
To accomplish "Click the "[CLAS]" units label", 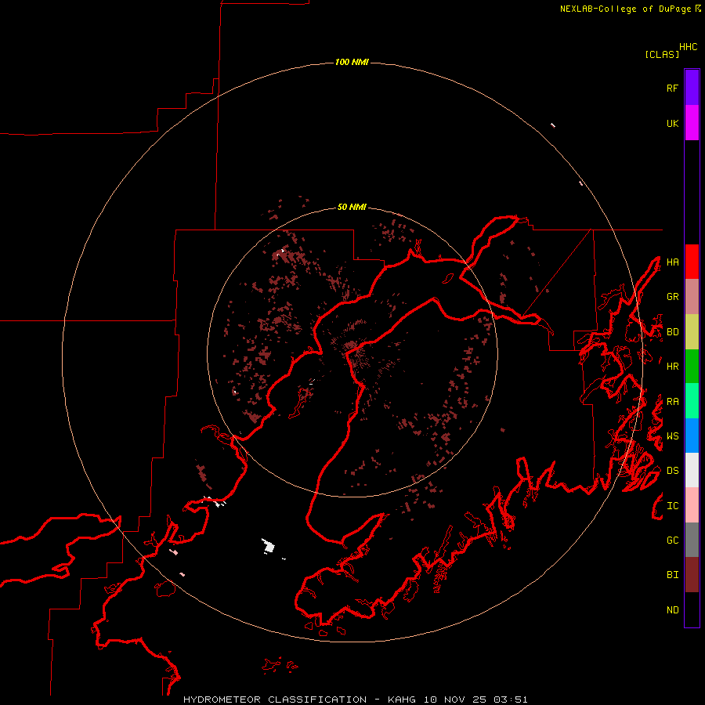I will click(x=662, y=54).
